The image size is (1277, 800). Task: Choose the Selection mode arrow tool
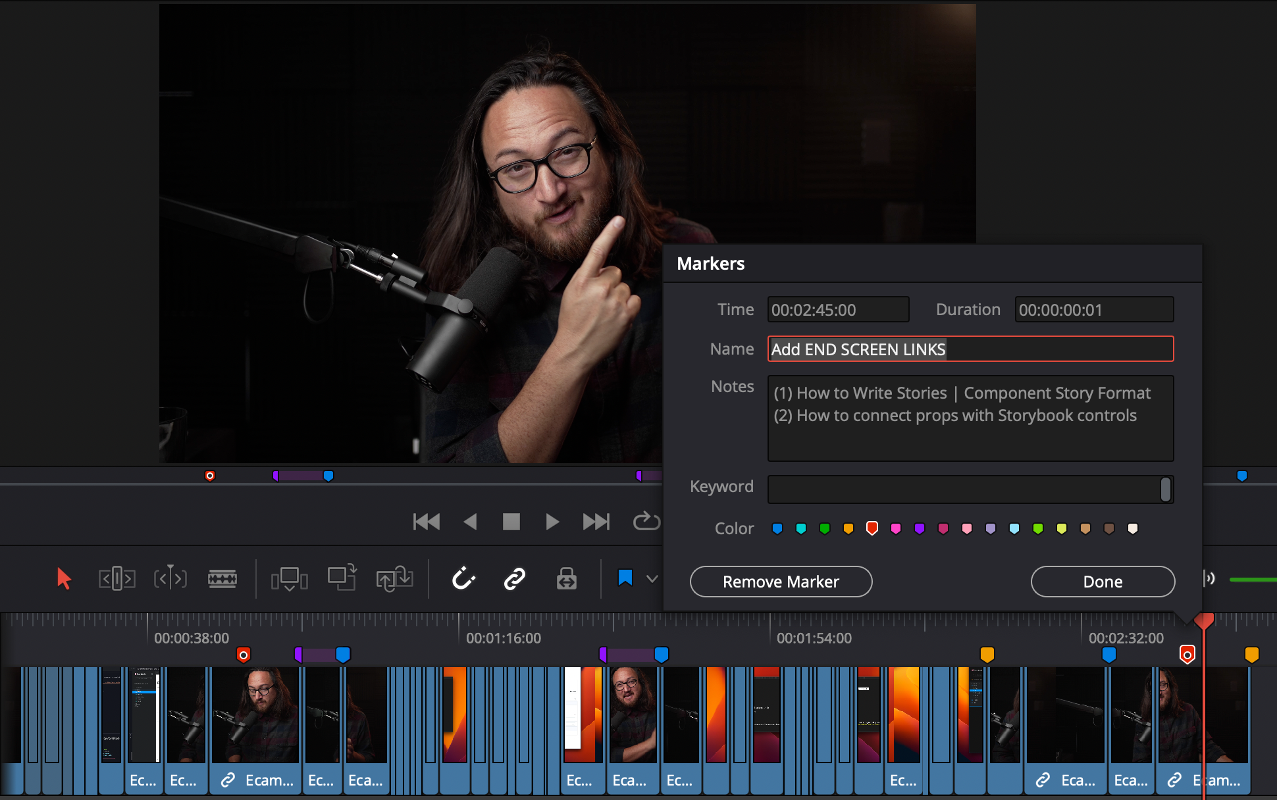pyautogui.click(x=64, y=579)
